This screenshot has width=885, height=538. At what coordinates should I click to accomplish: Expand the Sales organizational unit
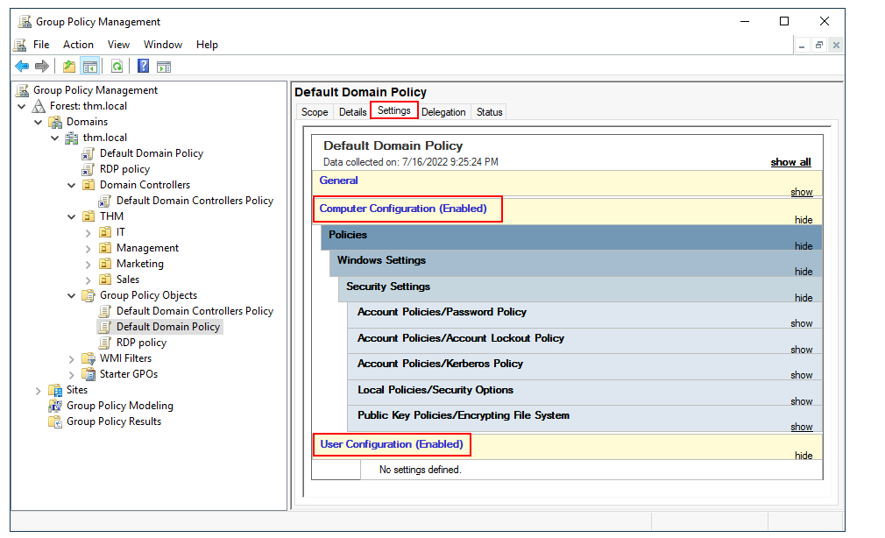(x=88, y=280)
